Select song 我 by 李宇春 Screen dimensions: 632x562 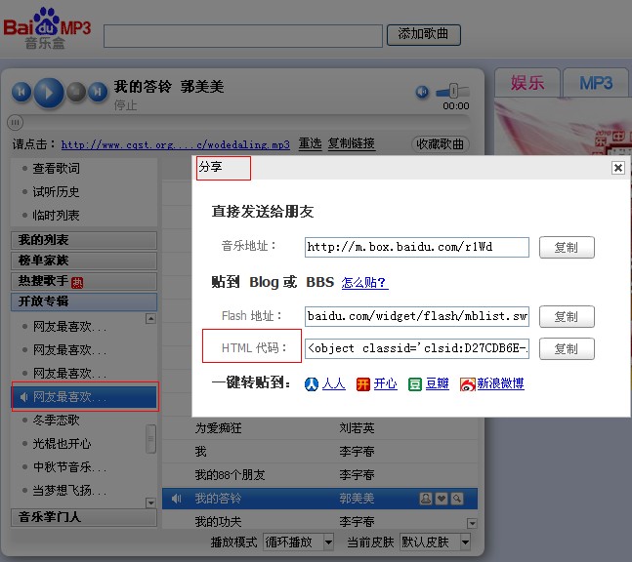[x=319, y=452]
